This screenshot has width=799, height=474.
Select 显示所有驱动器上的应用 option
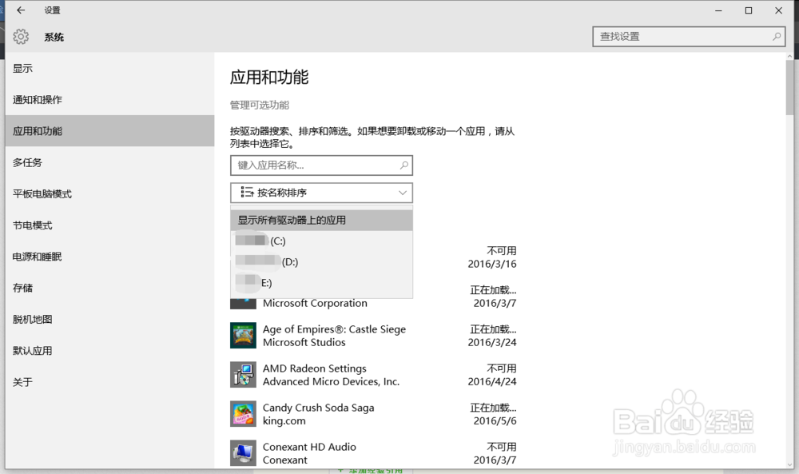321,220
